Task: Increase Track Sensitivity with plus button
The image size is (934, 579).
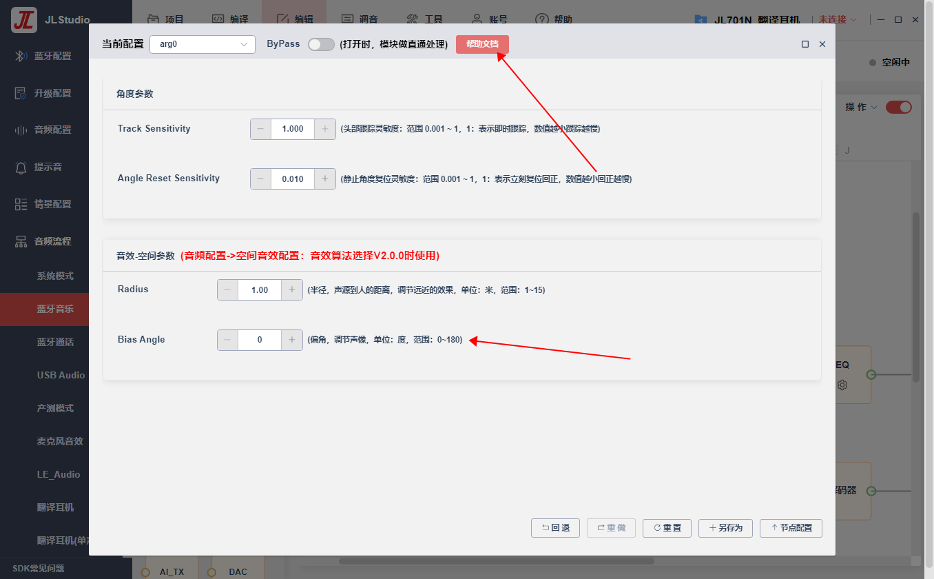Action: click(325, 129)
